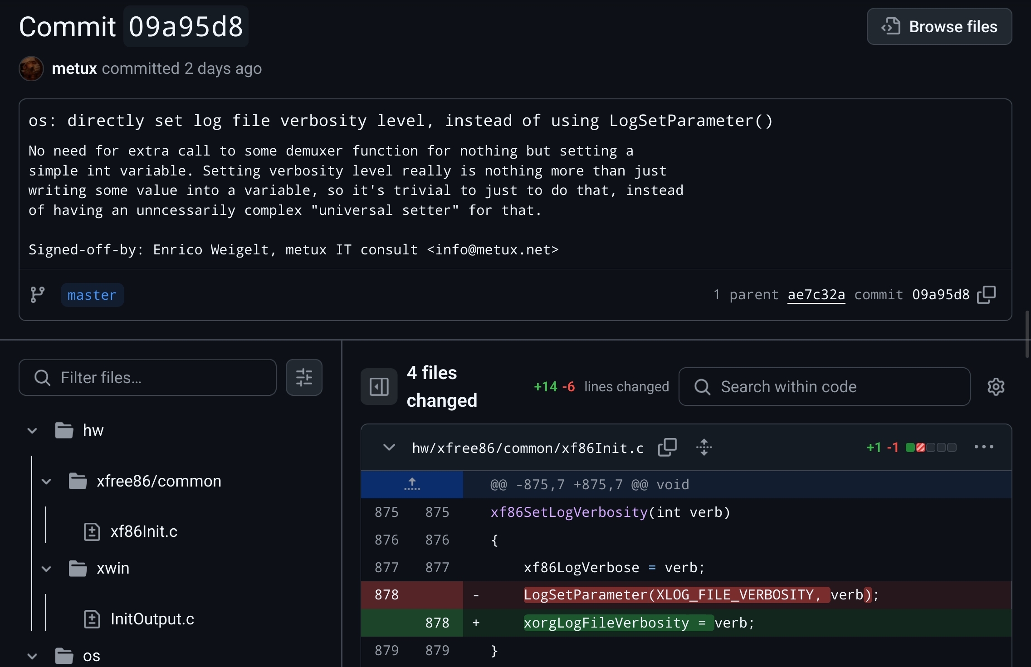Image resolution: width=1031 pixels, height=667 pixels.
Task: Collapse the hw folder chevron
Action: click(32, 430)
